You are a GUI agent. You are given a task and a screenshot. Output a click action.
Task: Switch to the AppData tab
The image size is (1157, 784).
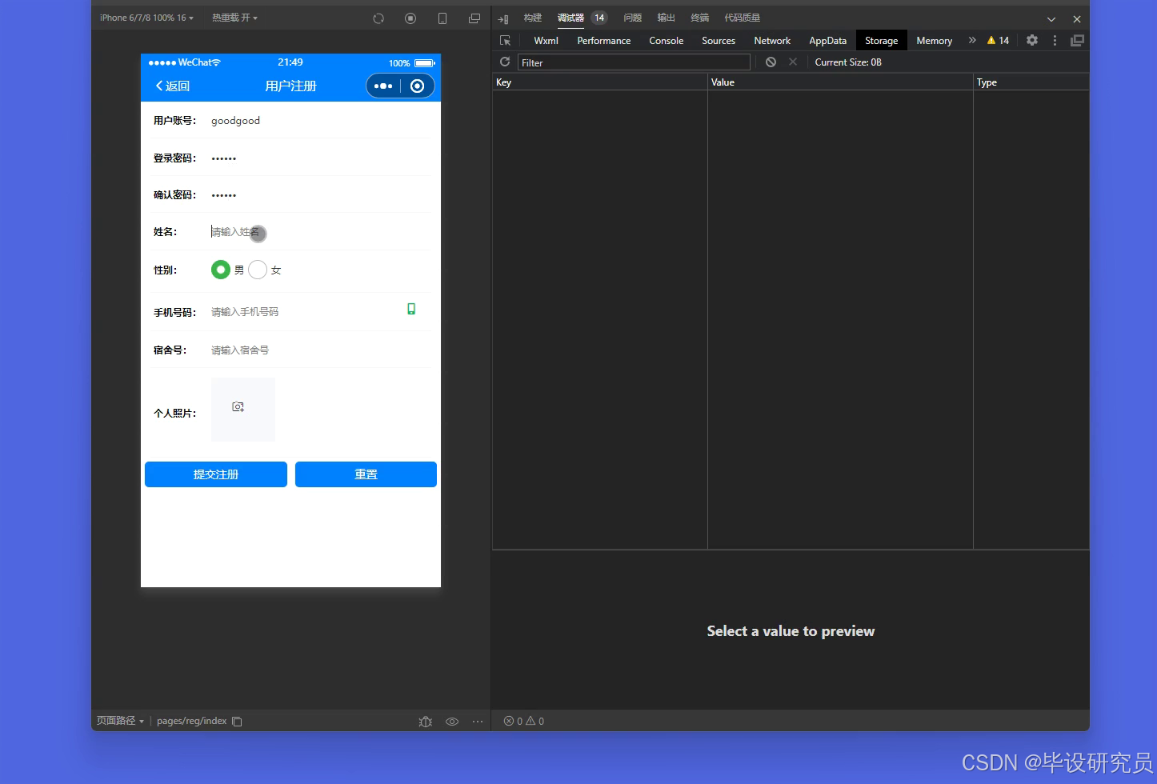827,40
